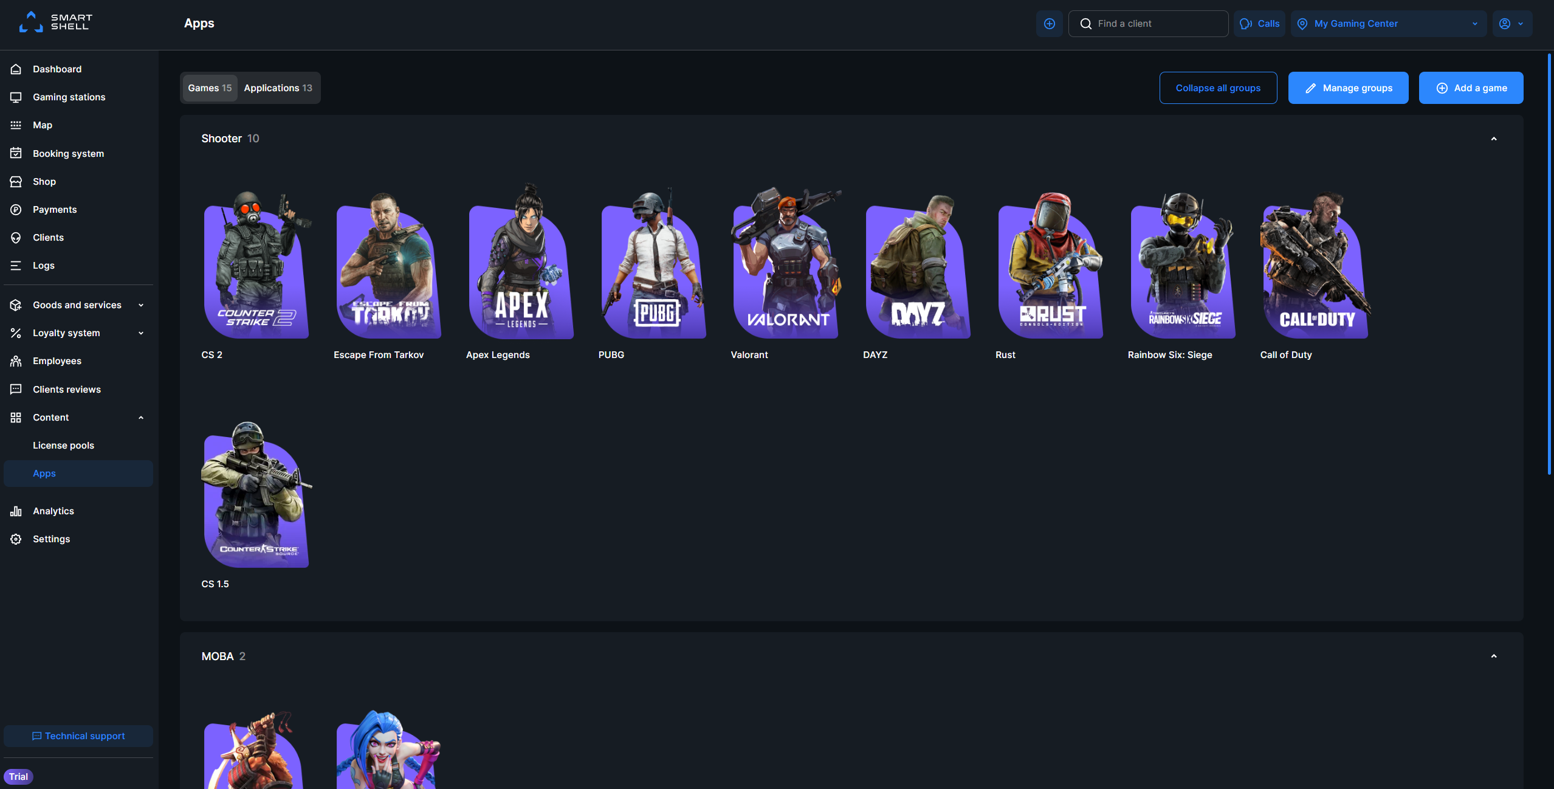Click the Clients reviews chat icon
The image size is (1554, 789).
click(16, 390)
